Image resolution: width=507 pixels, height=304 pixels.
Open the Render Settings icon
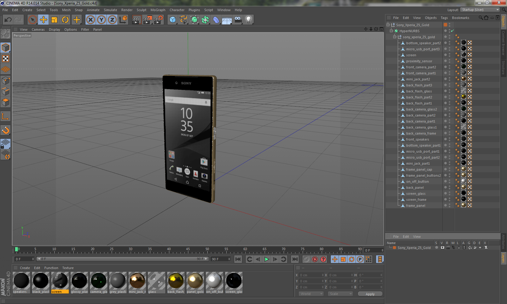click(159, 20)
